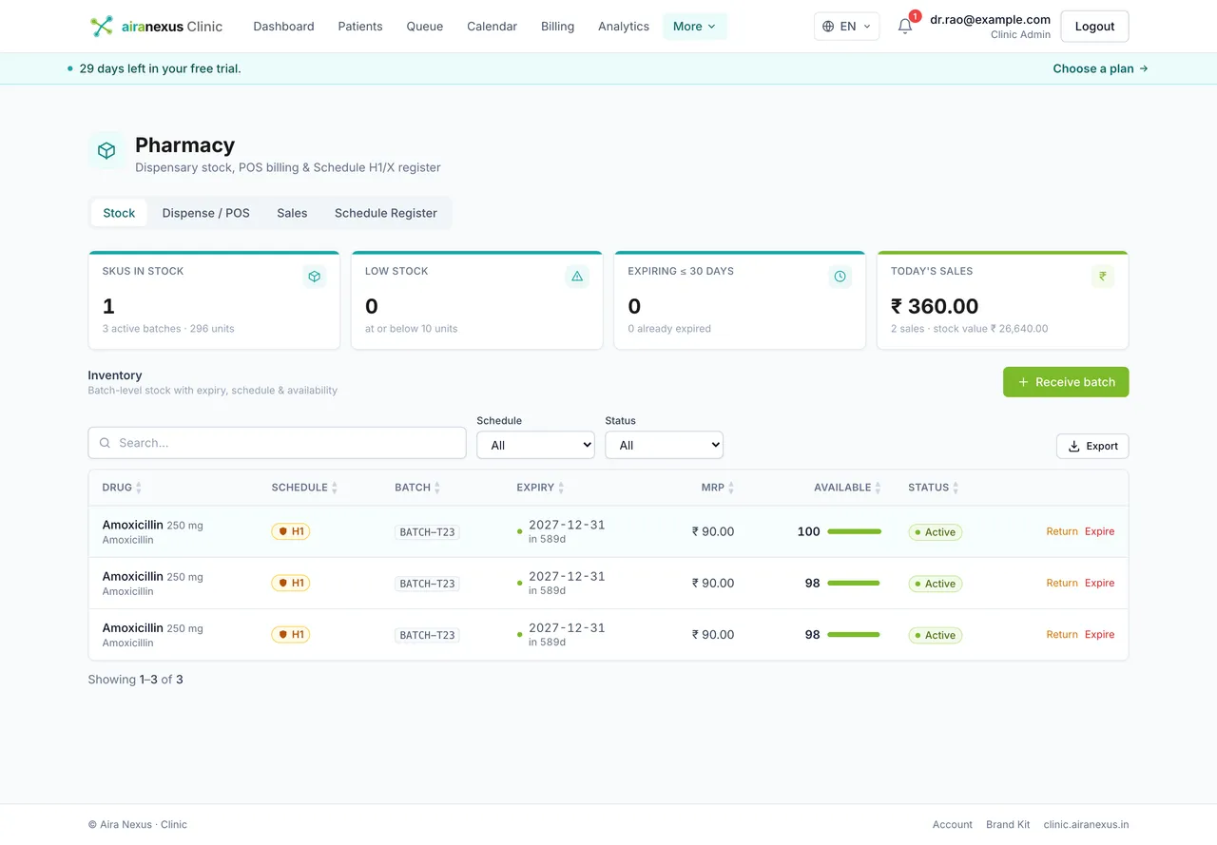The height and width of the screenshot is (845, 1217).
Task: Go to Dashboard in the navigation
Action: tap(283, 27)
